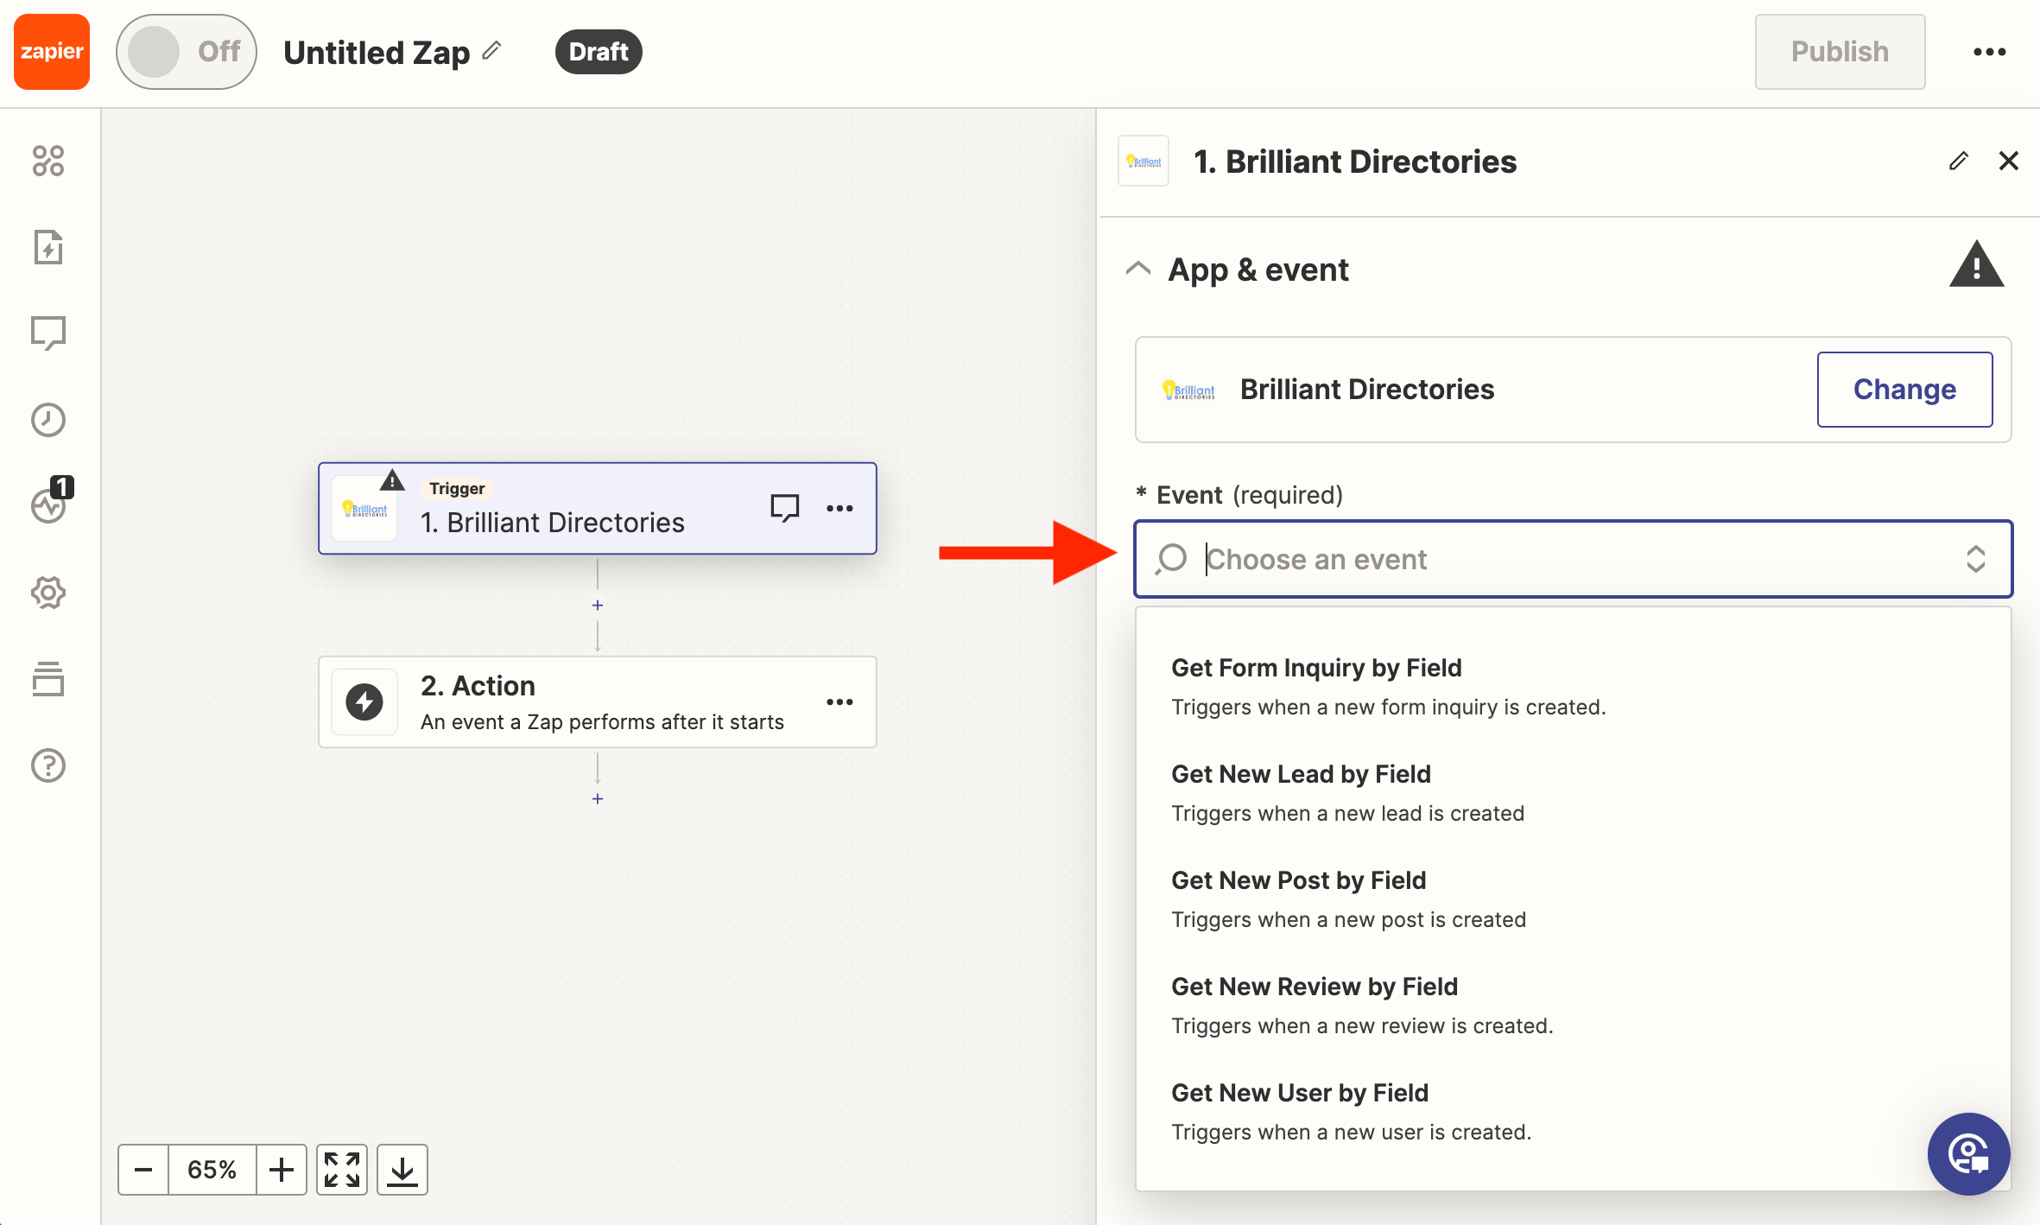Open the help question mark icon

(48, 765)
